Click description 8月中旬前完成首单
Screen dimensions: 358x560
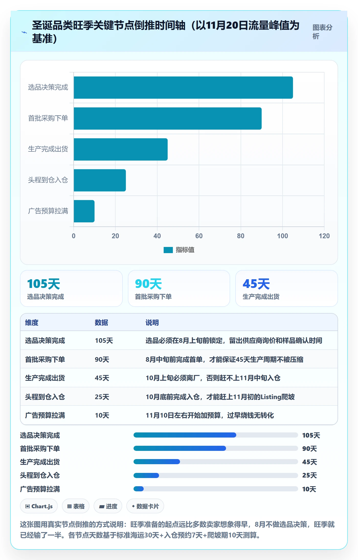click(x=225, y=359)
